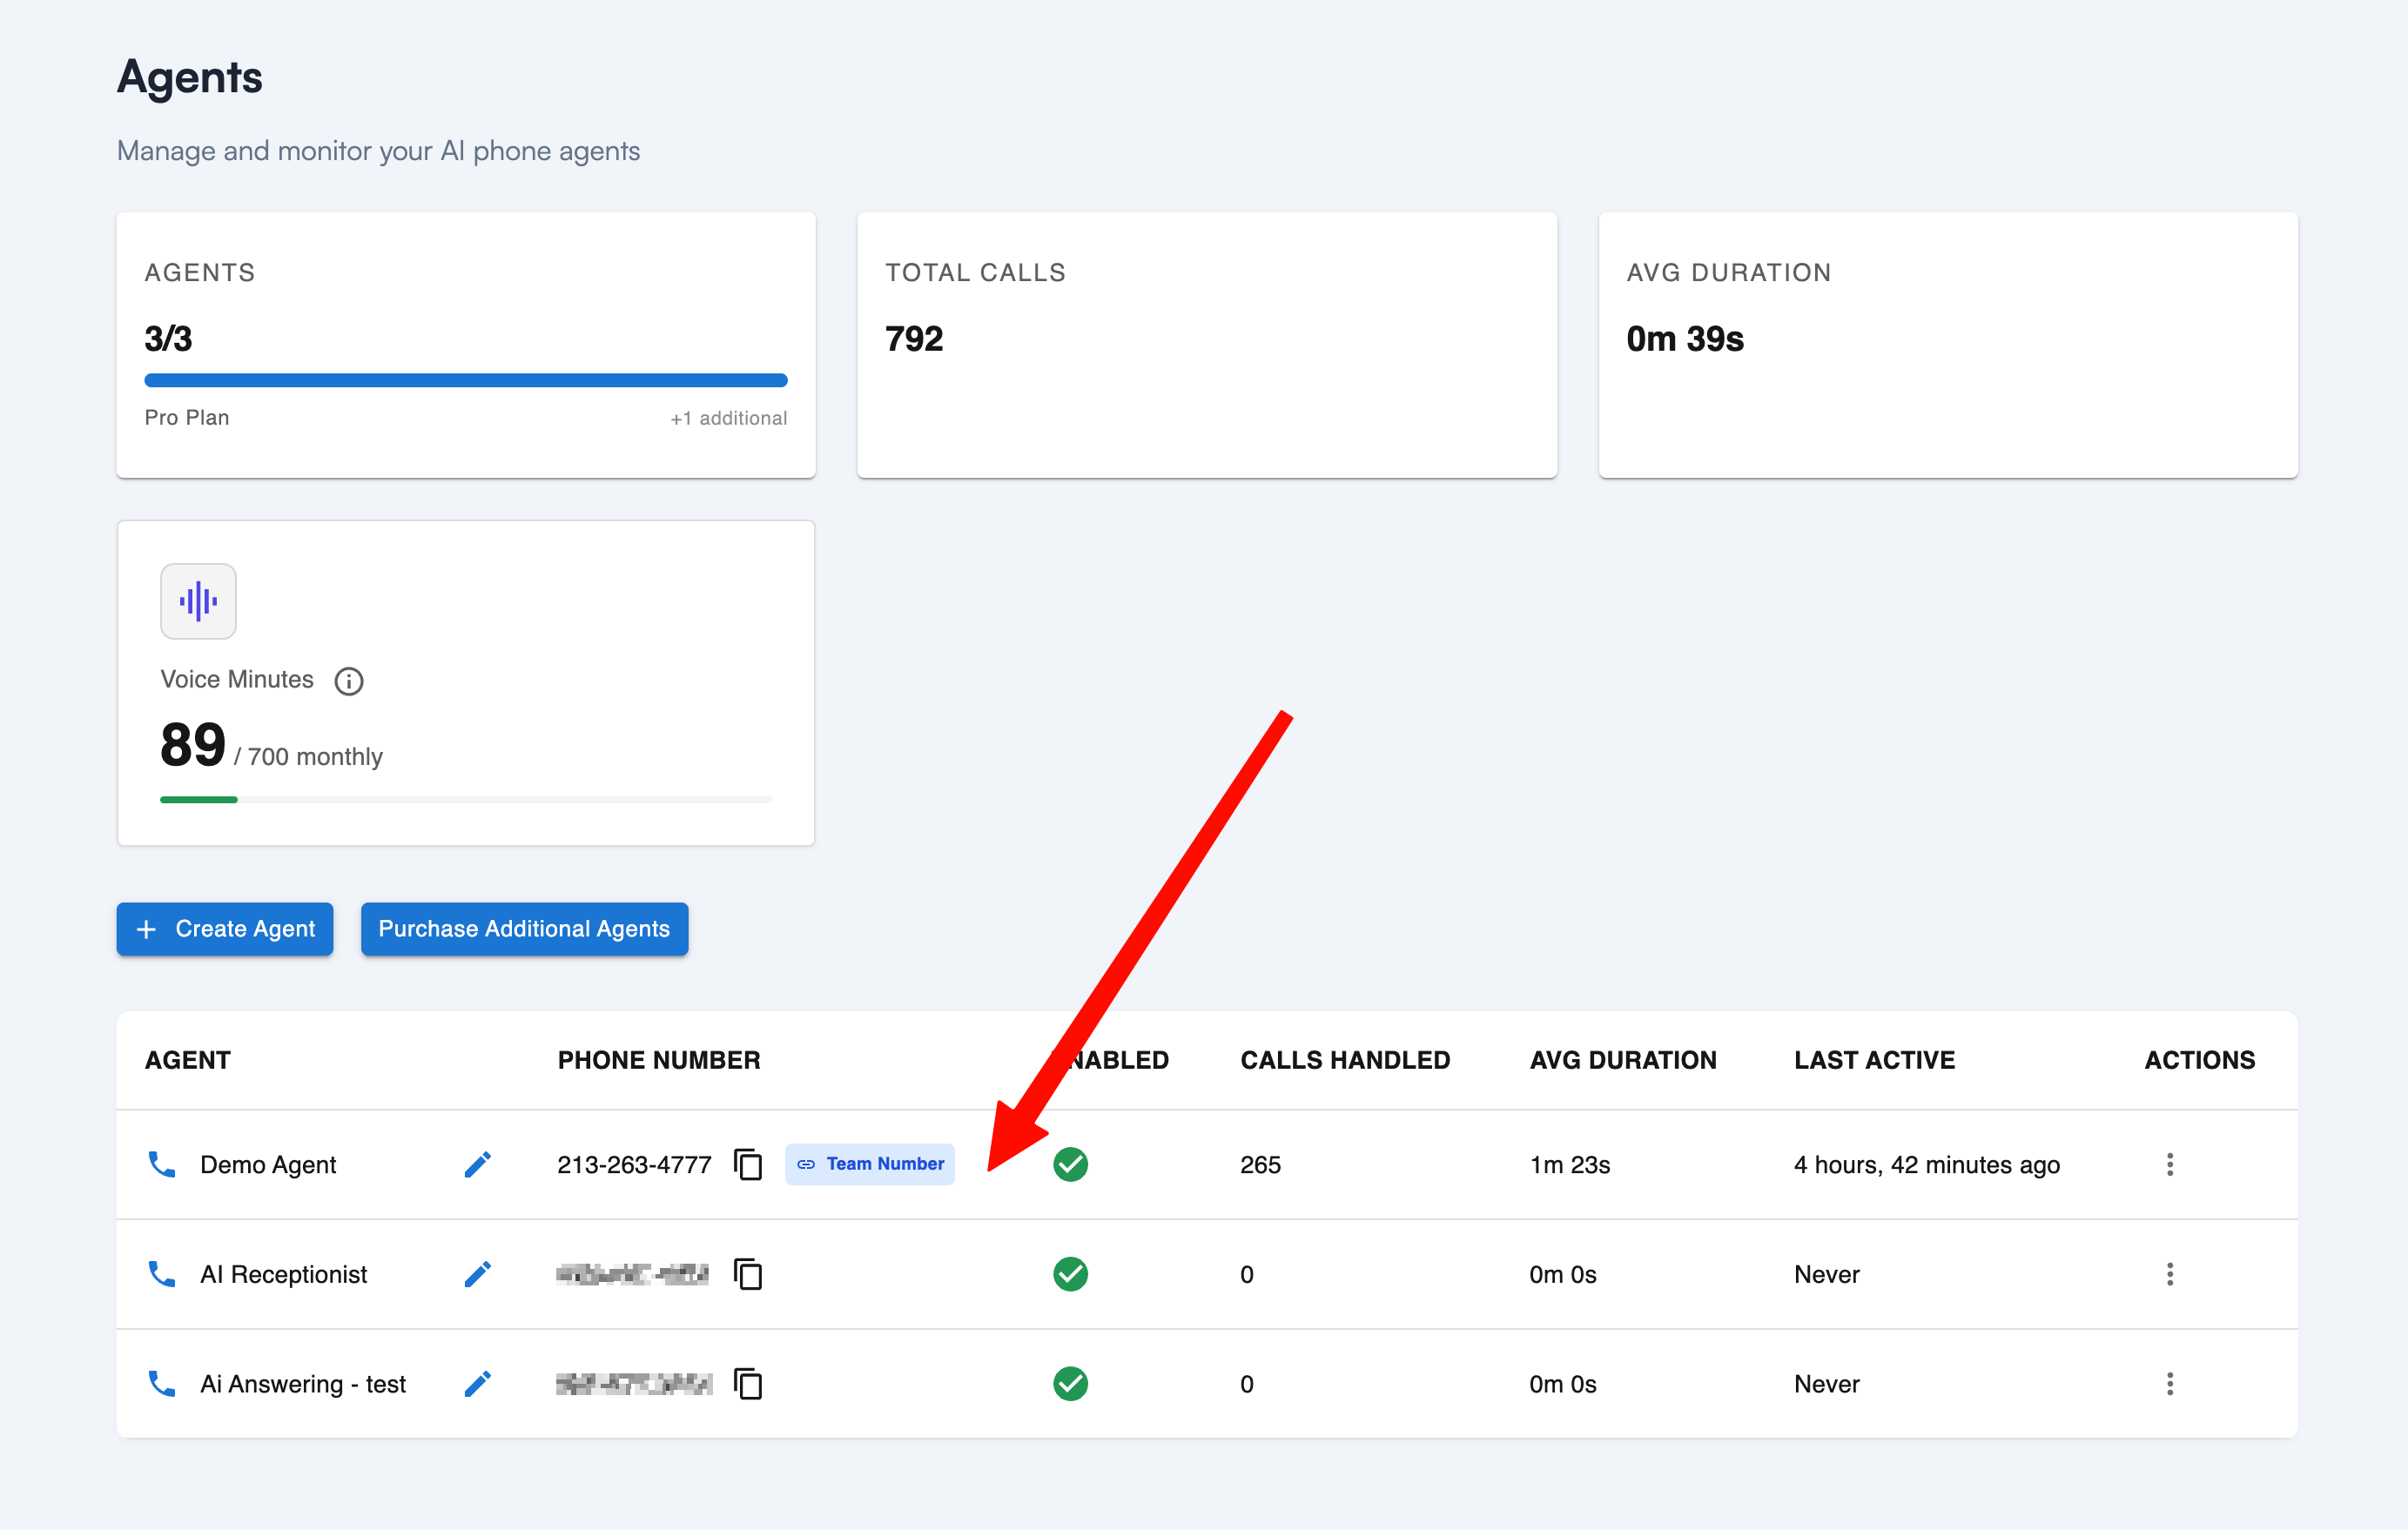This screenshot has height=1530, width=2408.
Task: Click the 792 total calls value
Action: 914,339
